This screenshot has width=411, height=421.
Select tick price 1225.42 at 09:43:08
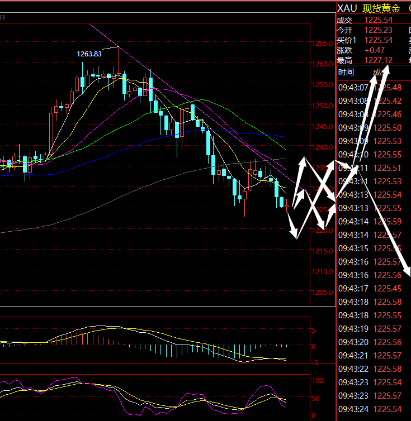388,101
